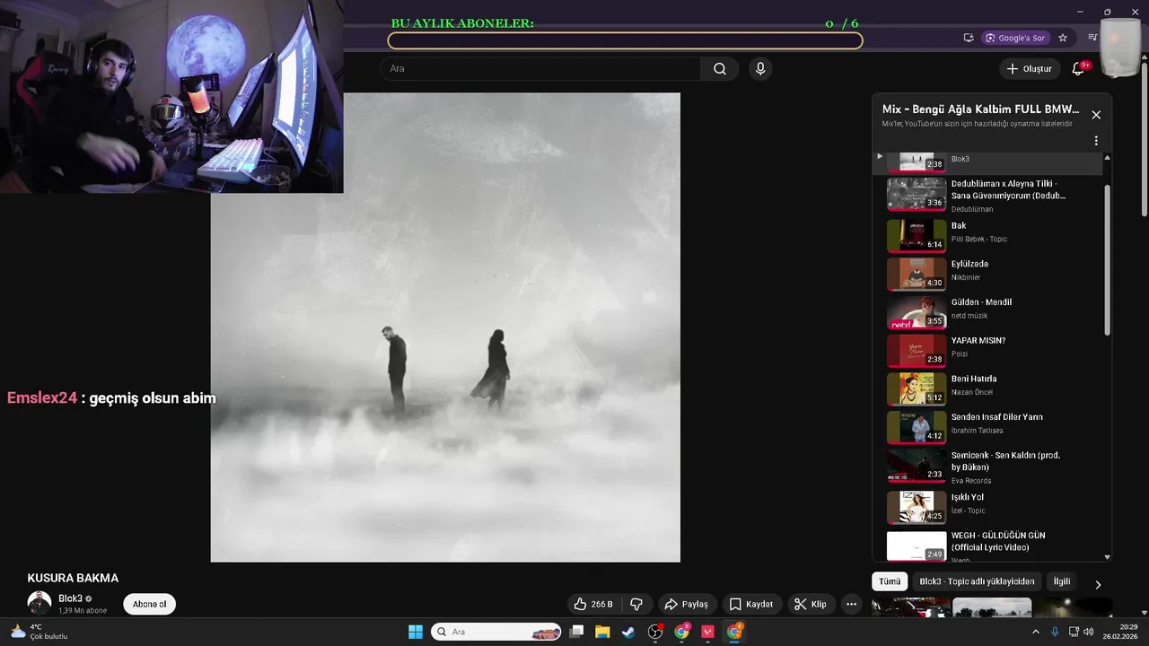Open the browser media control icon
Image resolution: width=1149 pixels, height=646 pixels.
pyautogui.click(x=1092, y=38)
